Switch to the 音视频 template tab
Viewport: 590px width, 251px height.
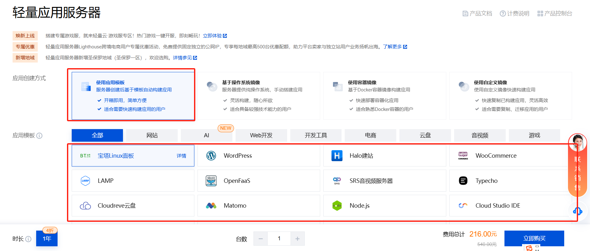[x=480, y=135]
